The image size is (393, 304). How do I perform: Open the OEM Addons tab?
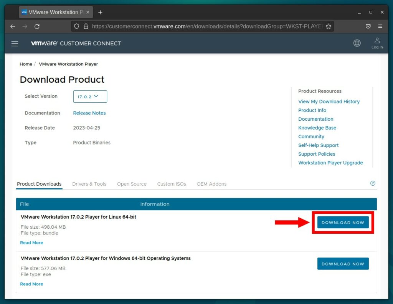(x=211, y=184)
